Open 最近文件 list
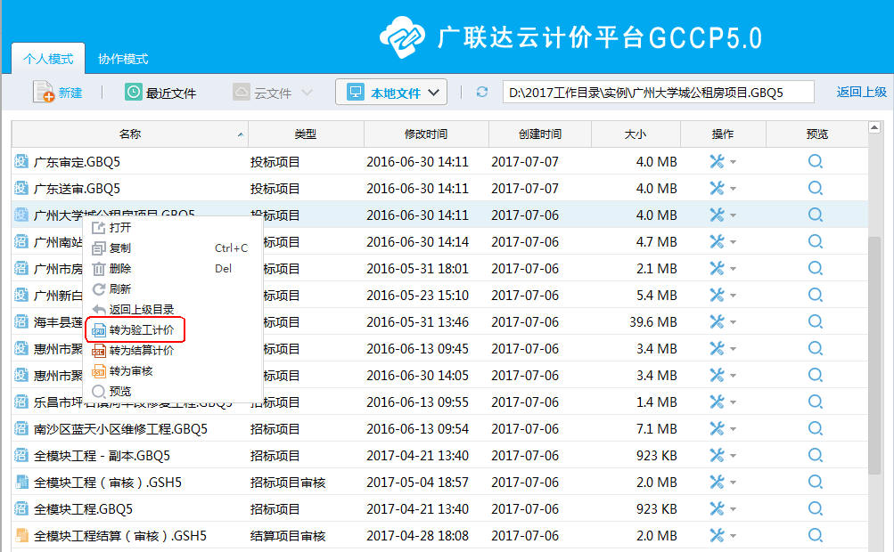Viewport: 894px width, 552px height. tap(160, 93)
